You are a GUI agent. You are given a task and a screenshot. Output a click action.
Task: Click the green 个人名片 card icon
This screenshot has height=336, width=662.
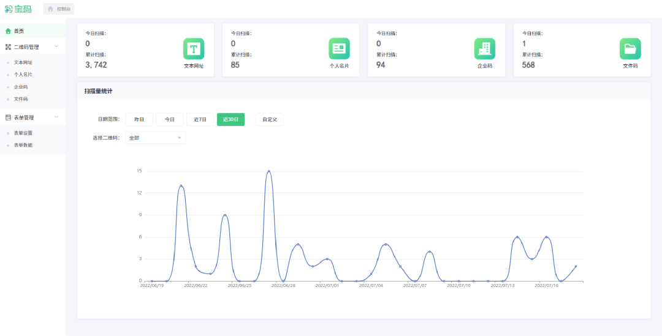tap(339, 49)
